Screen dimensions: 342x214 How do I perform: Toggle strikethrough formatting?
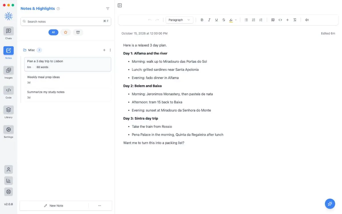pos(224,20)
